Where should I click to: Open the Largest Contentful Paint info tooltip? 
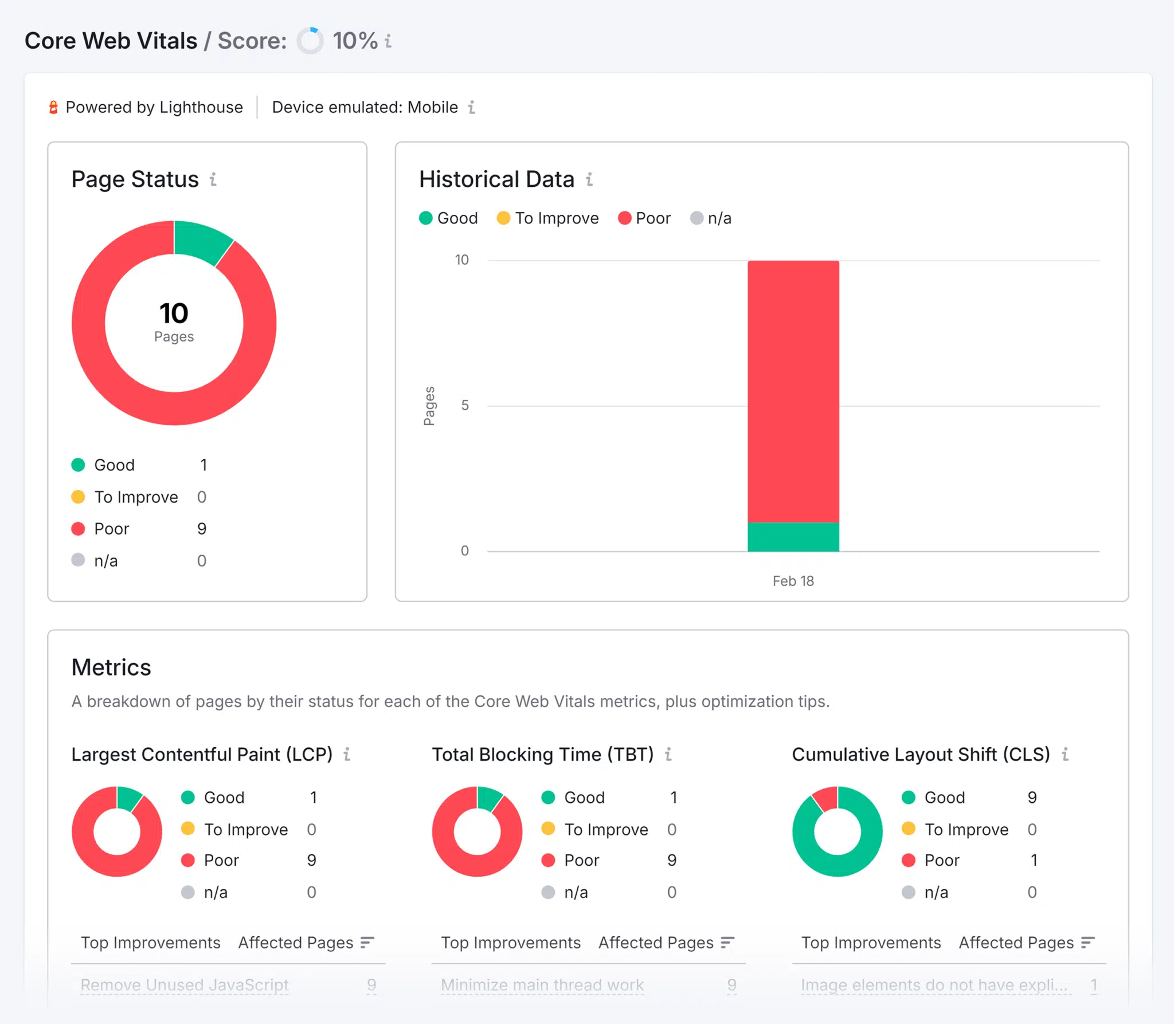click(347, 755)
